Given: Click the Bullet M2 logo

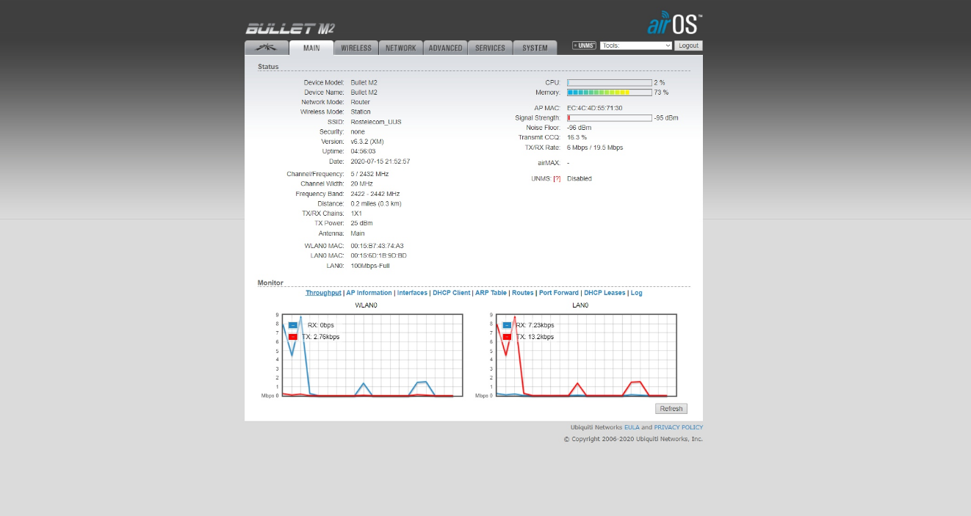Looking at the screenshot, I should 290,29.
